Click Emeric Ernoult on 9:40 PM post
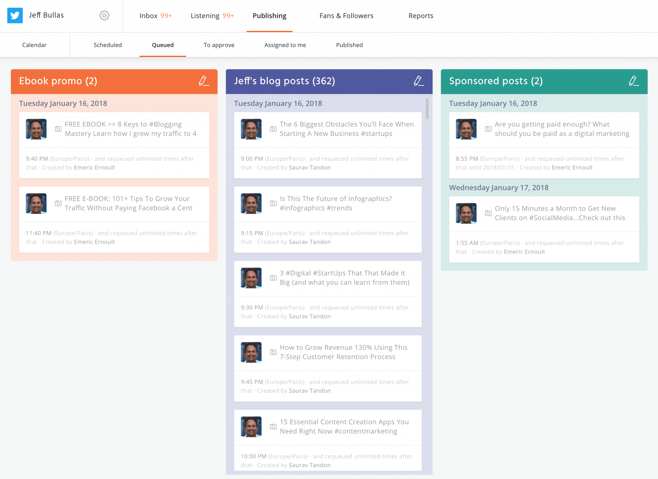The image size is (658, 479). pos(94,167)
